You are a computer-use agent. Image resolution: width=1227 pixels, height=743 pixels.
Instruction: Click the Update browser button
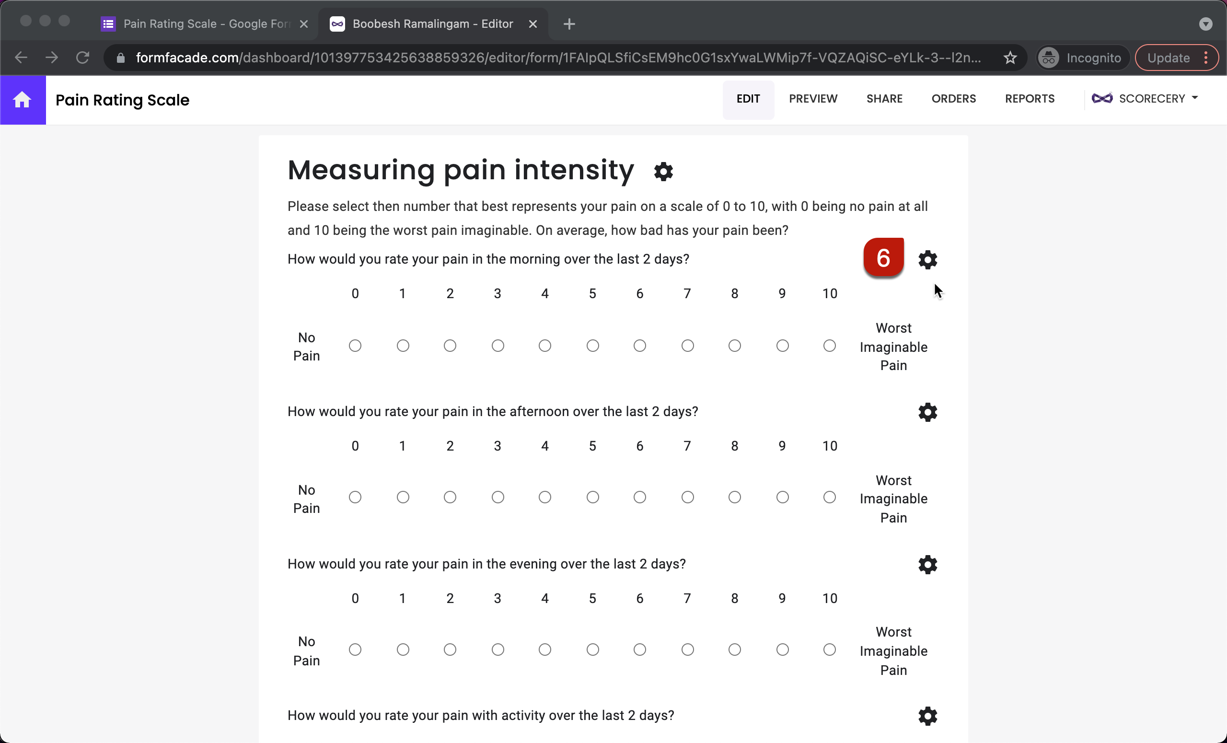tap(1168, 58)
